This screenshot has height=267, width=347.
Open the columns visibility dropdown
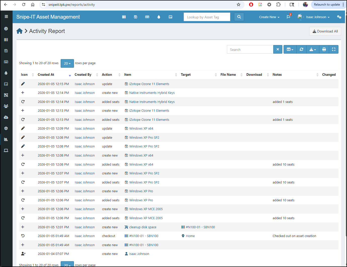pos(290,49)
